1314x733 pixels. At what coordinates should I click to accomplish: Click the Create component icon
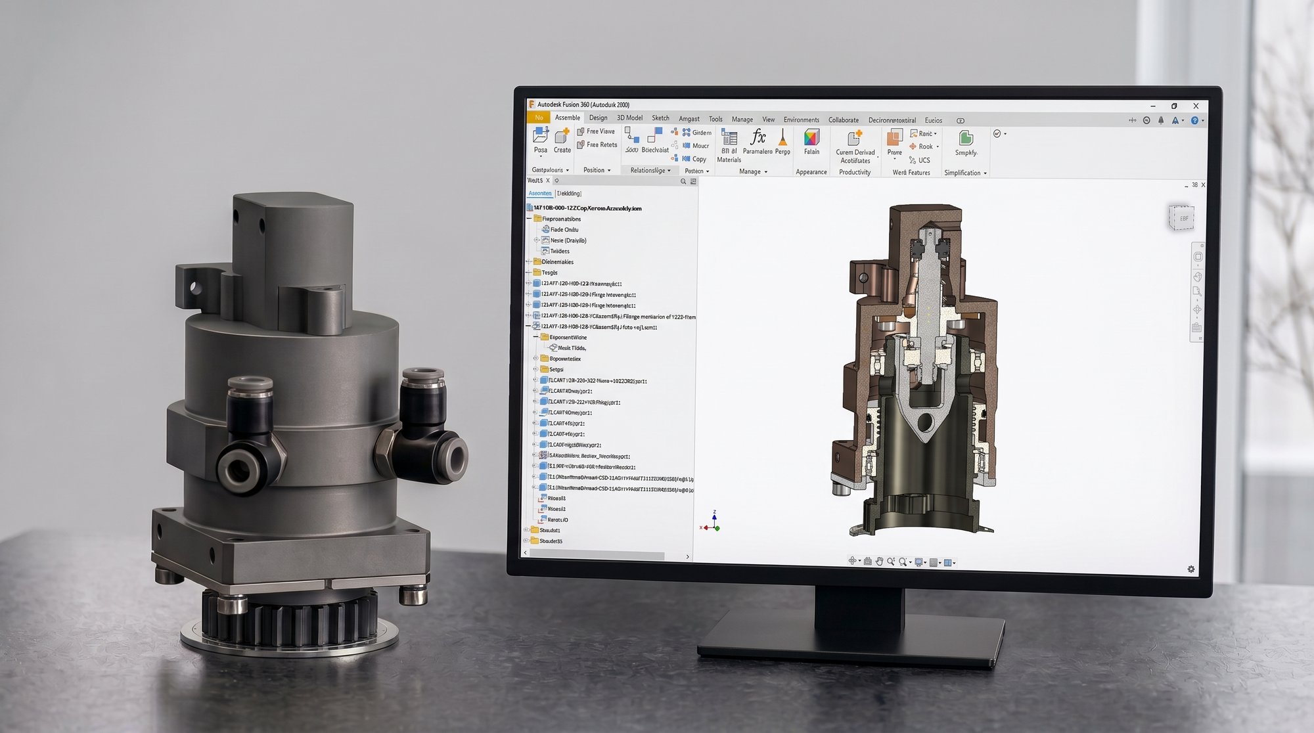coord(562,136)
